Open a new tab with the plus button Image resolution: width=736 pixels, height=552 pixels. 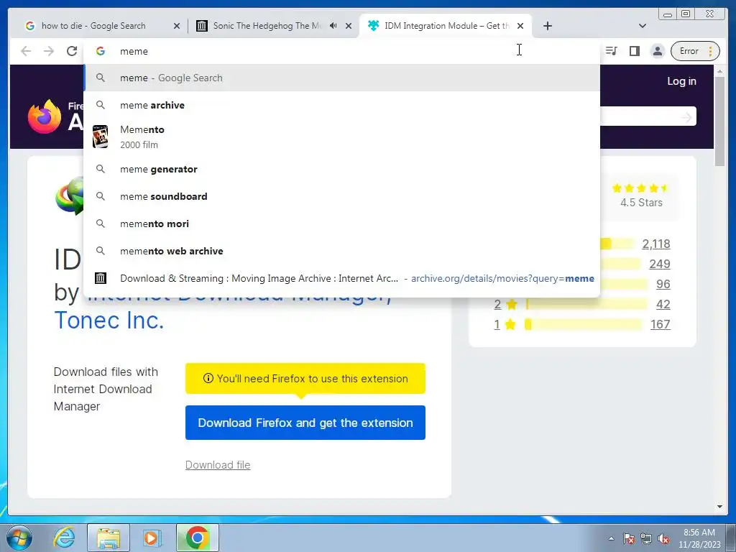click(x=547, y=26)
